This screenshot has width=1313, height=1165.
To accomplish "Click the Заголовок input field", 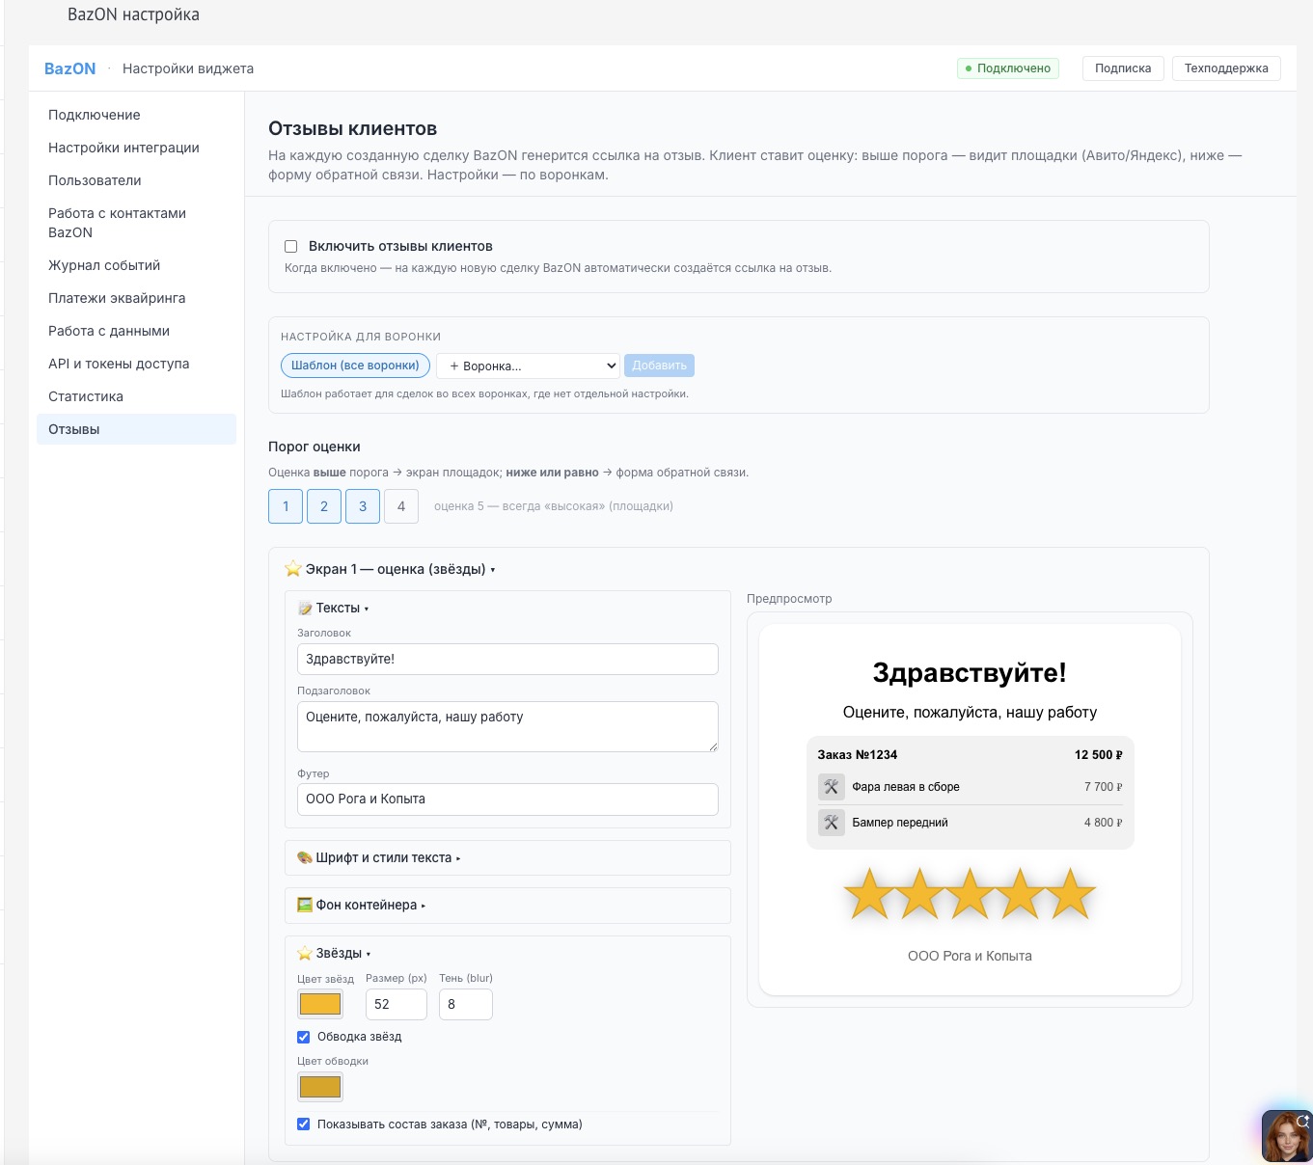I will tap(507, 659).
